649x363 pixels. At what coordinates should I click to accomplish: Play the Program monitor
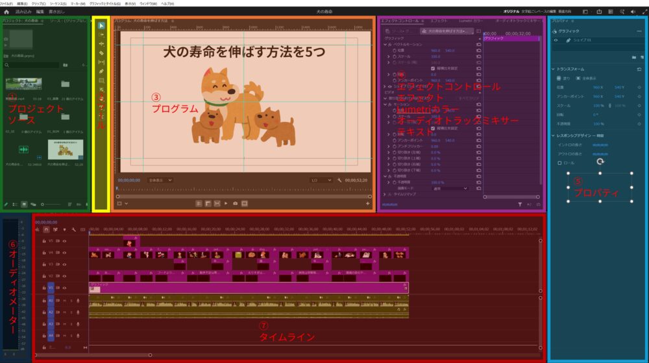pos(226,204)
